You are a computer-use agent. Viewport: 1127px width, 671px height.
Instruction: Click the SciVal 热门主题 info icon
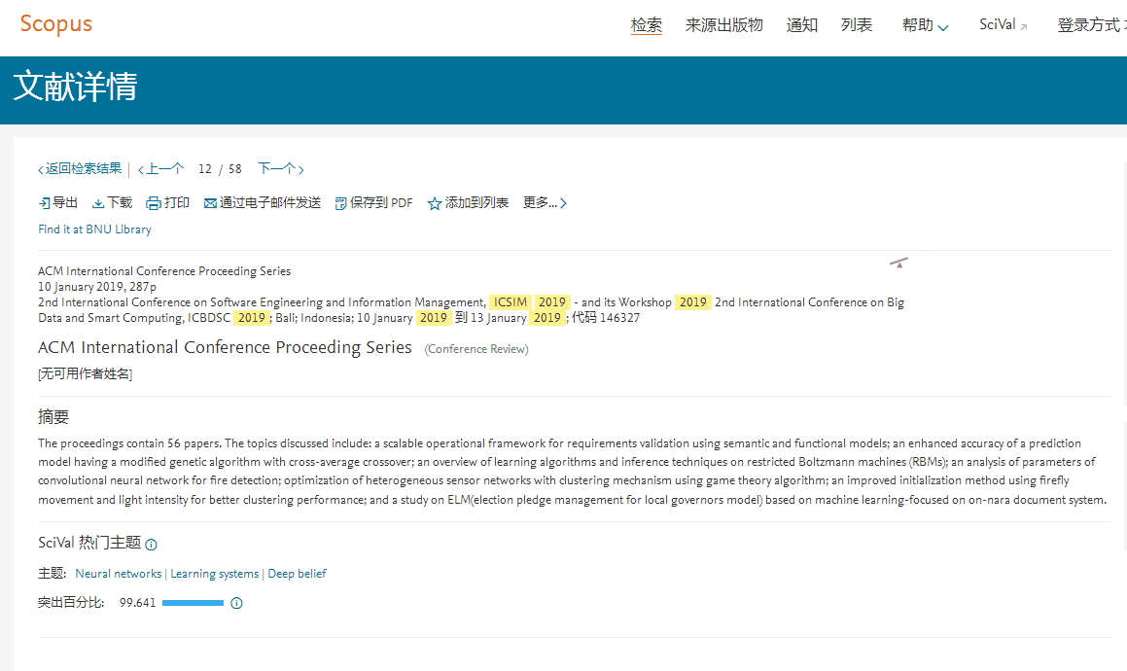pos(151,545)
